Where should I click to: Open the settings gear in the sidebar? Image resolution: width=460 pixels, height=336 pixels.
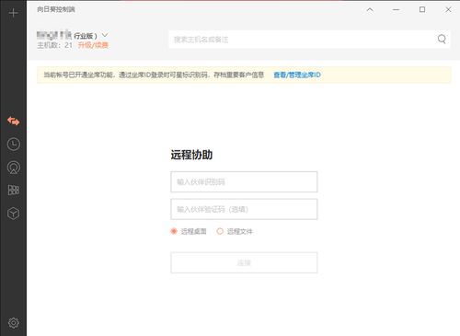pos(14,323)
